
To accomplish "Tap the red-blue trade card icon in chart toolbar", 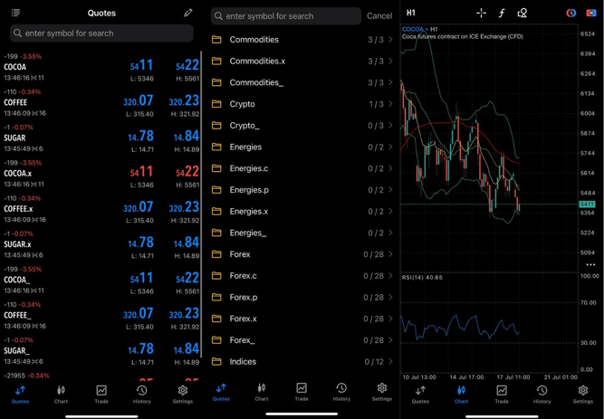I will point(591,13).
